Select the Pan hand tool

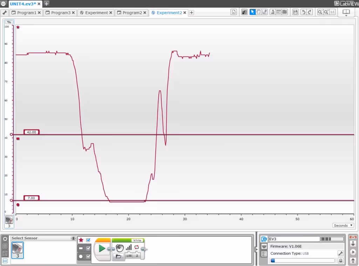[x=258, y=12]
